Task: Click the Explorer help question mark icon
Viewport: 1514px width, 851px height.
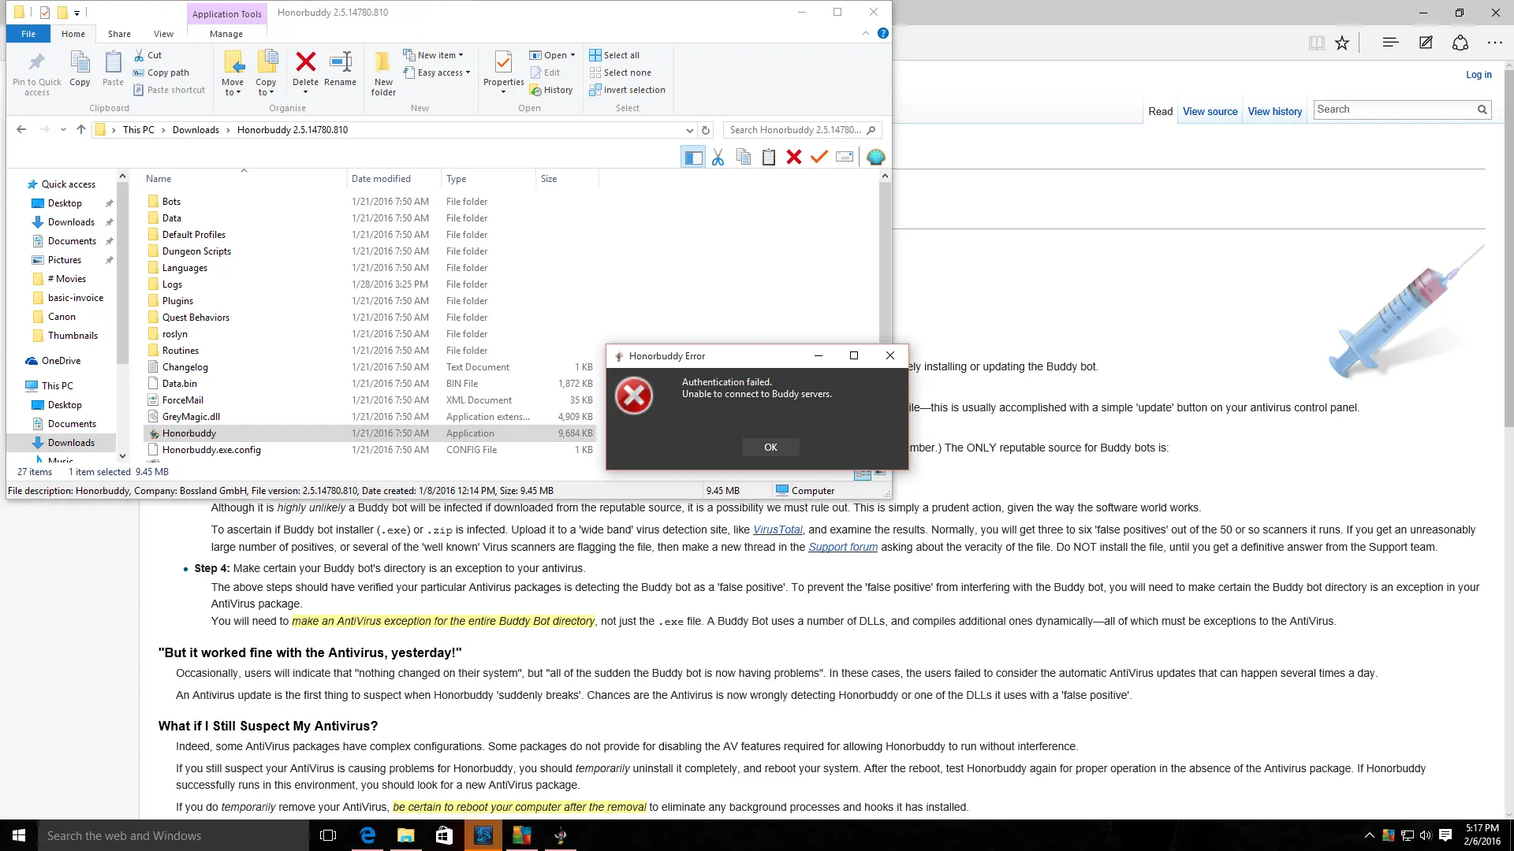Action: pos(882,33)
